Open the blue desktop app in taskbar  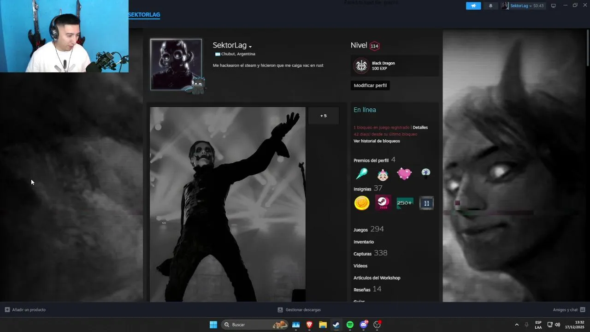tap(296, 325)
